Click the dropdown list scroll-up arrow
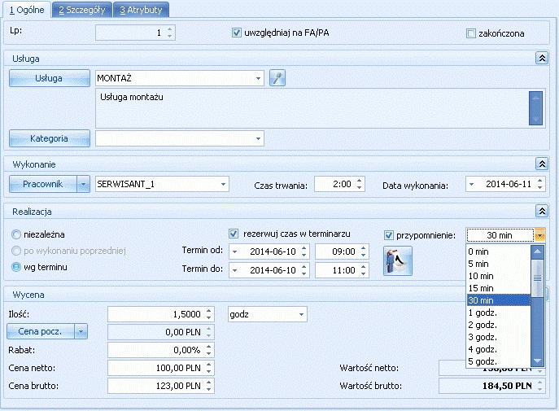559x411 pixels. 537,251
